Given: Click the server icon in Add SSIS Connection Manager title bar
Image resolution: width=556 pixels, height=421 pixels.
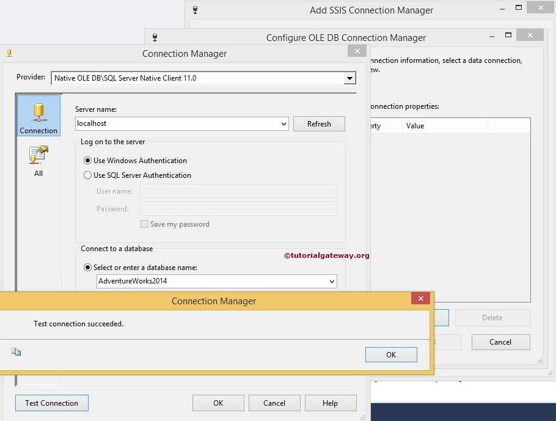Looking at the screenshot, I should point(195,9).
